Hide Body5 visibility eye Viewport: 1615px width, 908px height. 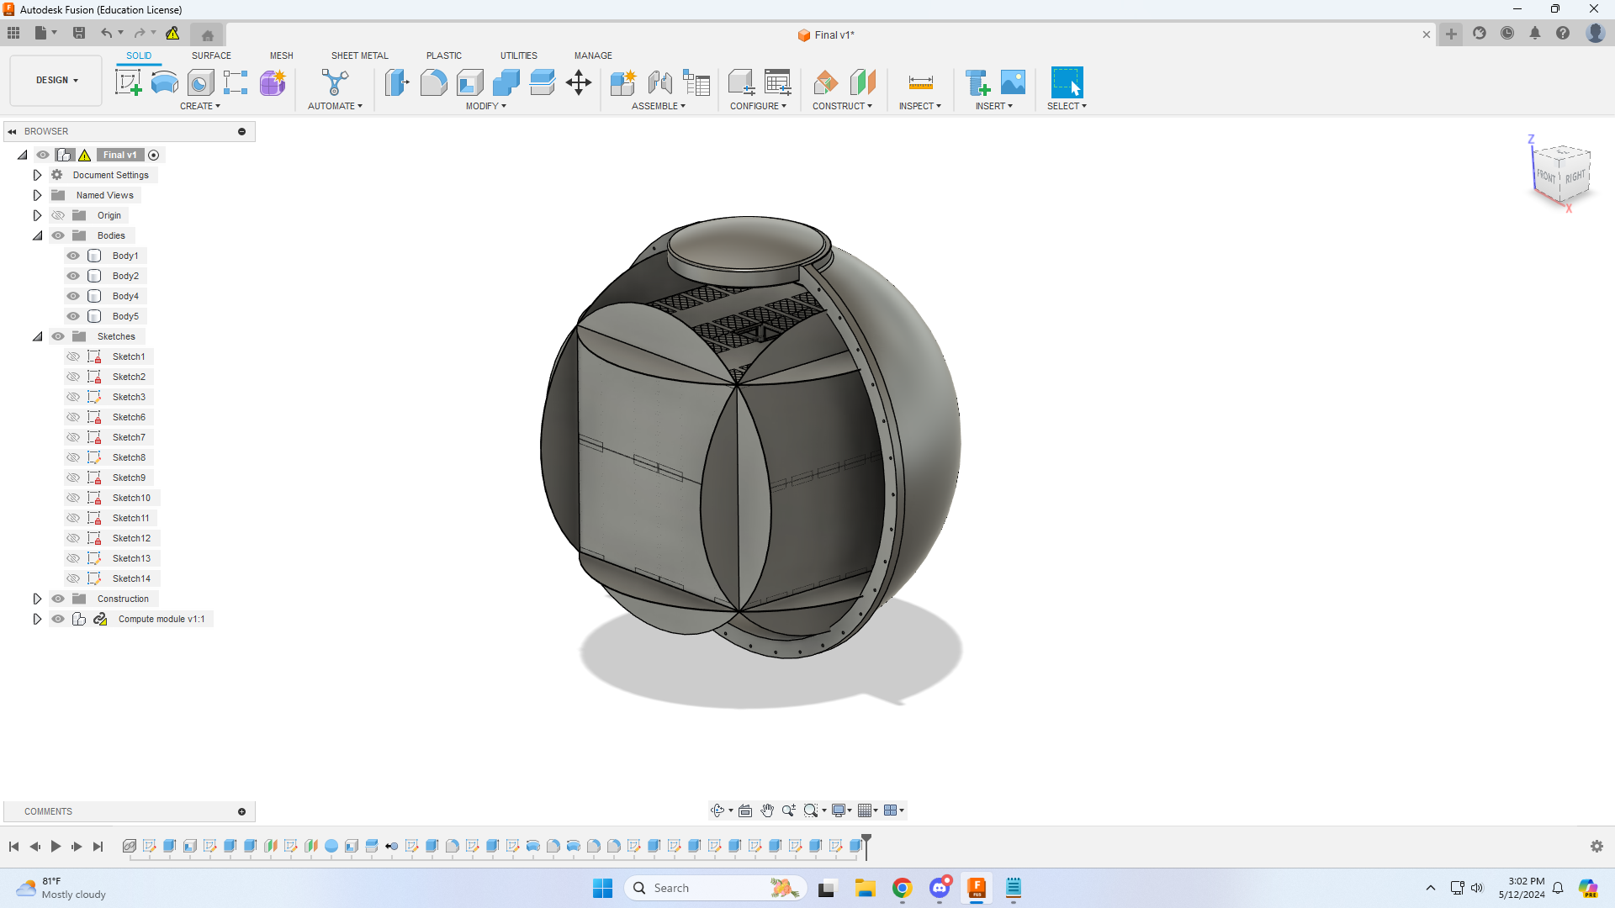point(73,316)
